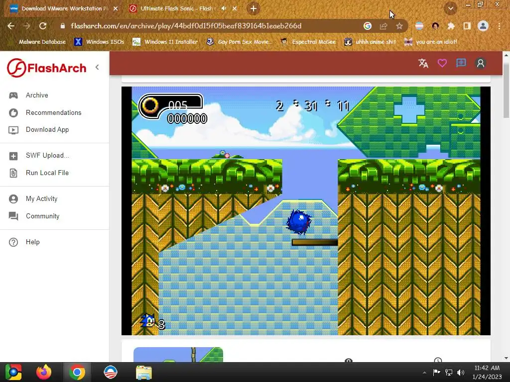Reload the page

[x=43, y=26]
